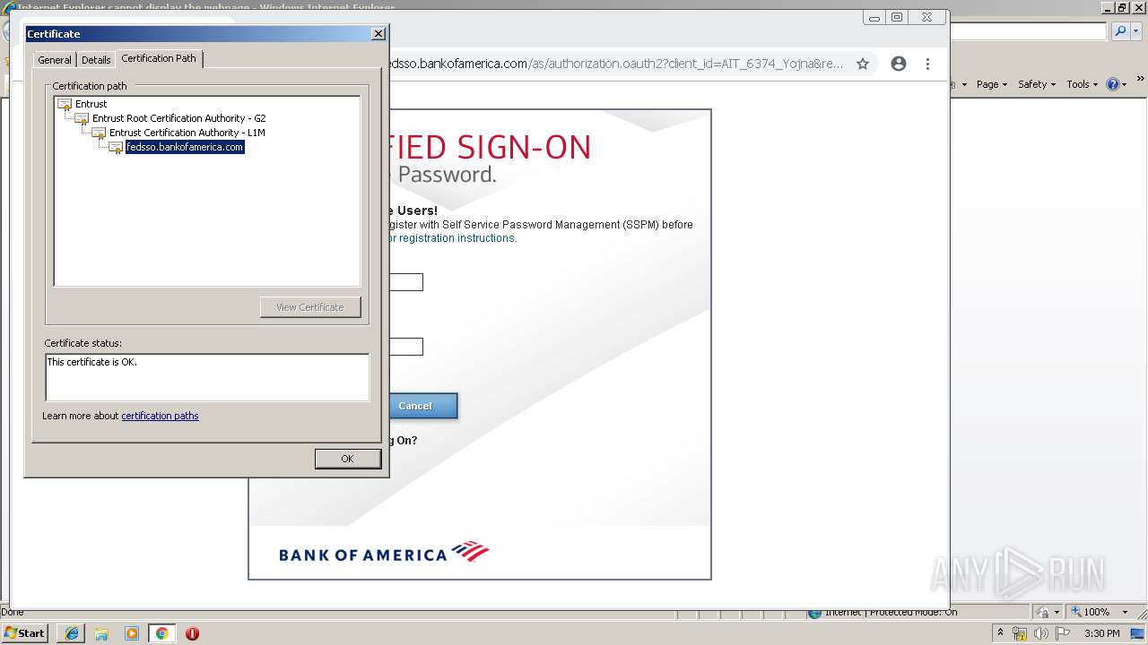Select the Certification Path tab
The height and width of the screenshot is (645, 1148).
click(159, 58)
